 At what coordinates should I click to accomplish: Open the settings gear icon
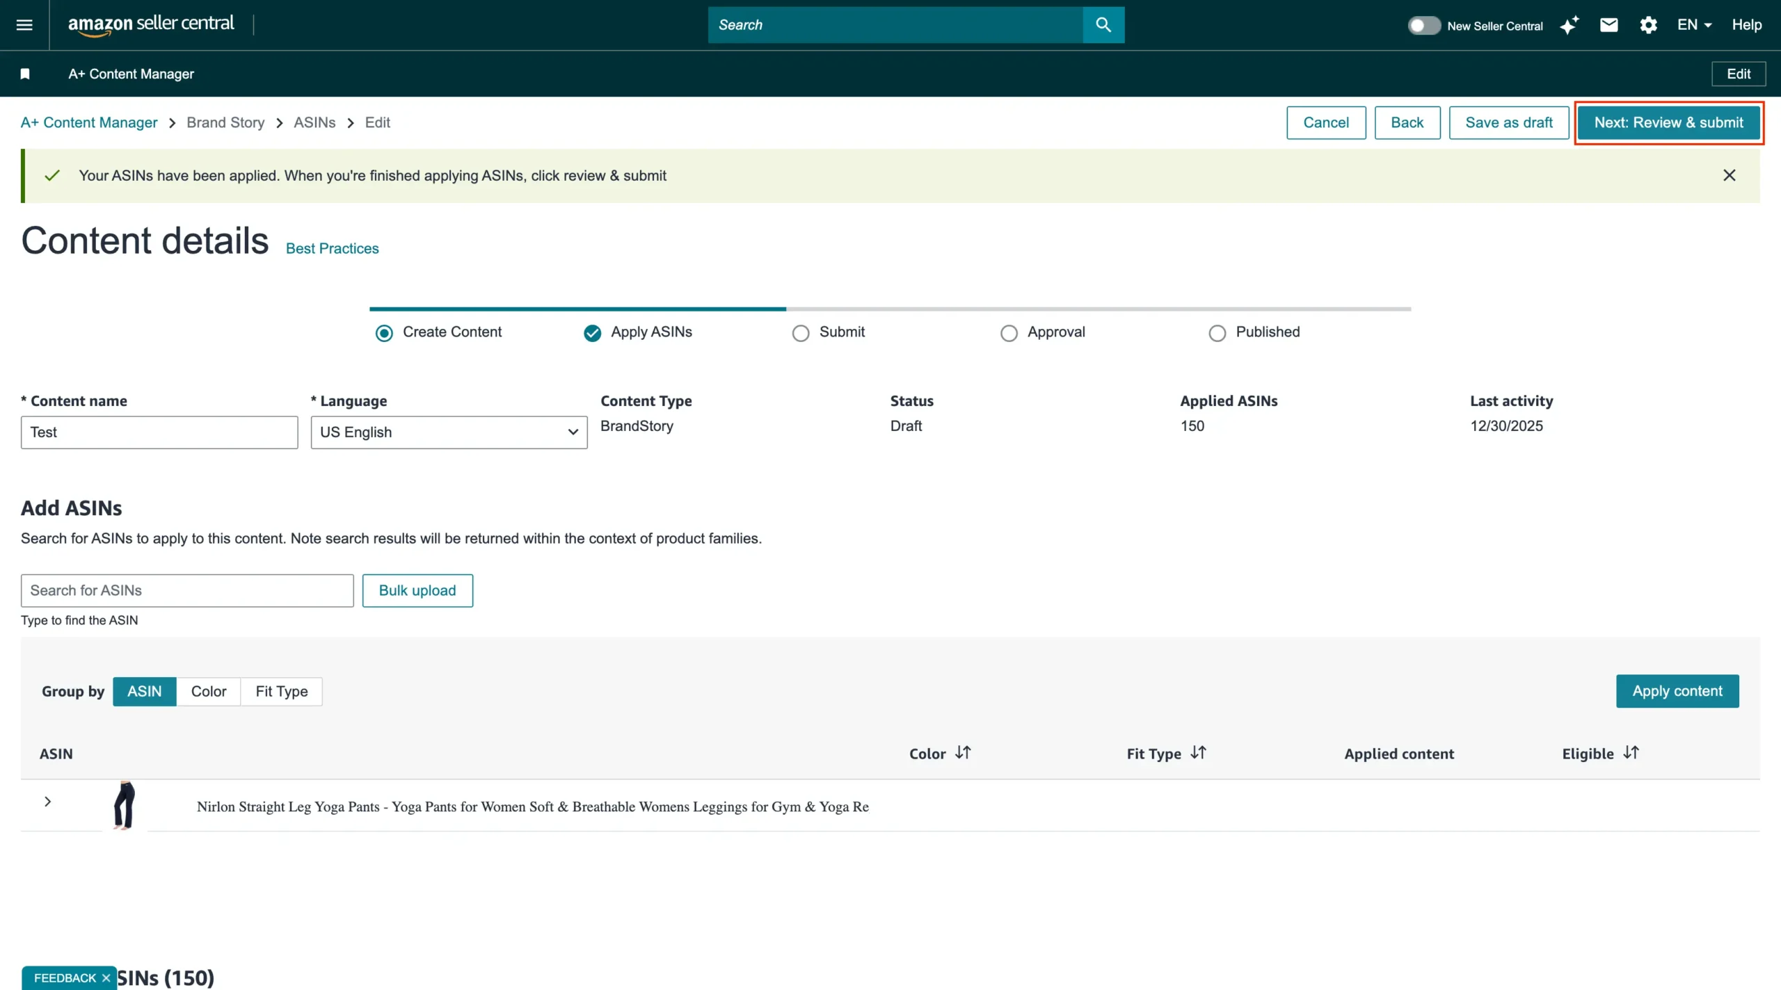tap(1648, 26)
